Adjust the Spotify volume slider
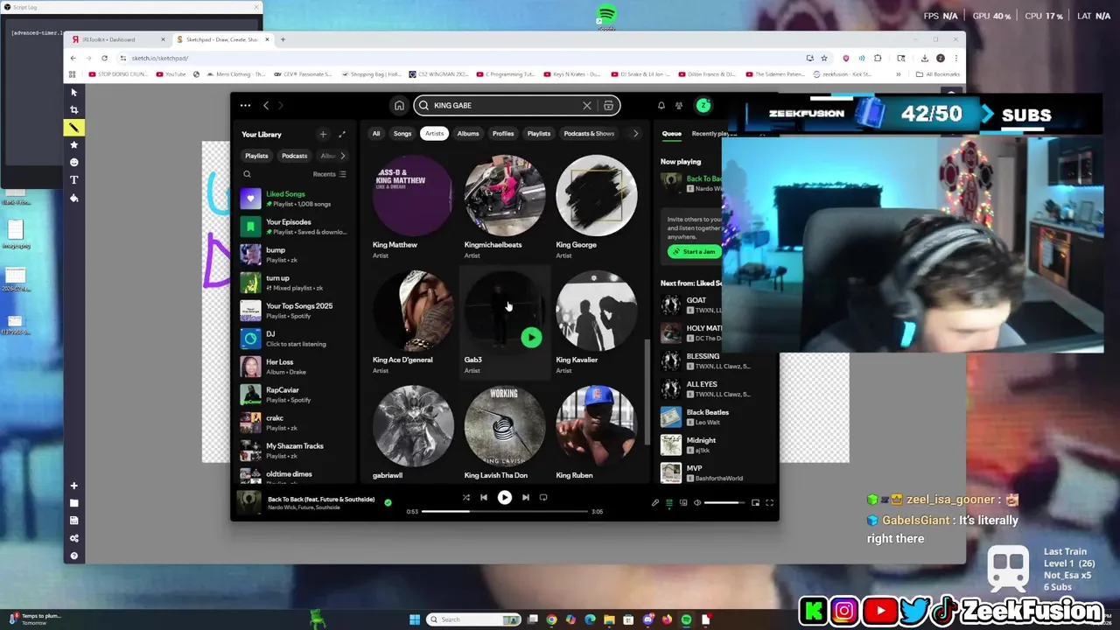The height and width of the screenshot is (630, 1120). (x=723, y=502)
